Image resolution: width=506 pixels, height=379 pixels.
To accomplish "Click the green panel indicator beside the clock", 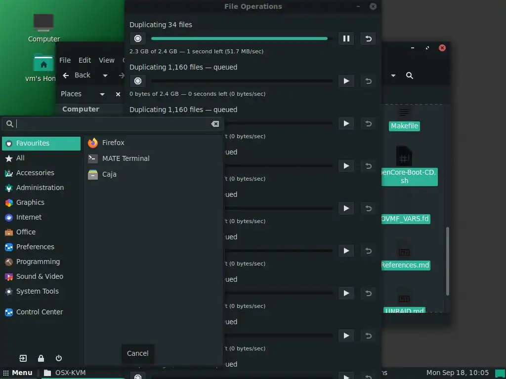I will pyautogui.click(x=500, y=373).
